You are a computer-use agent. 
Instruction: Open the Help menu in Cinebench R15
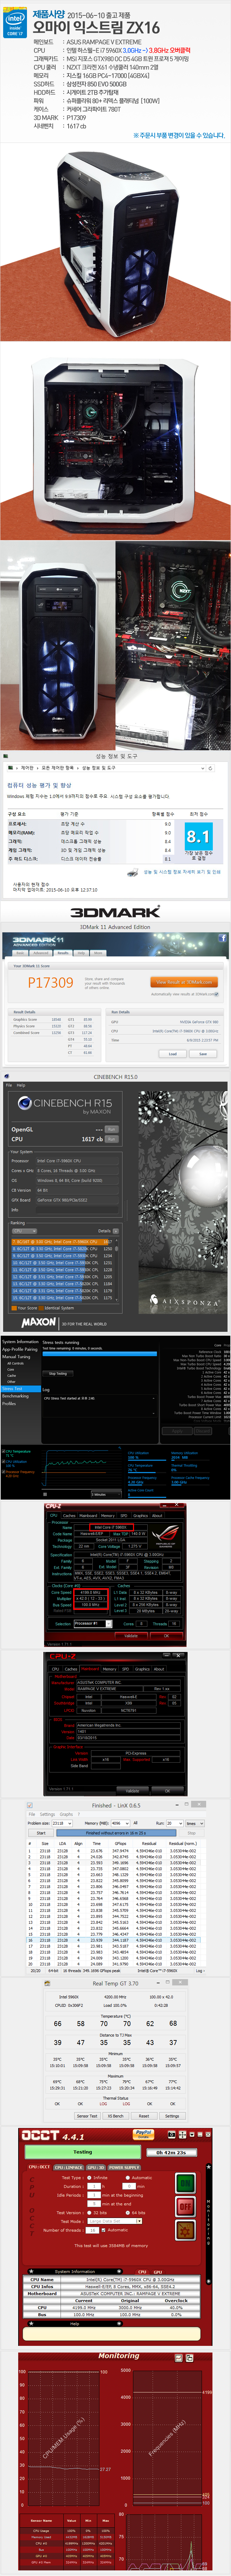21,1085
